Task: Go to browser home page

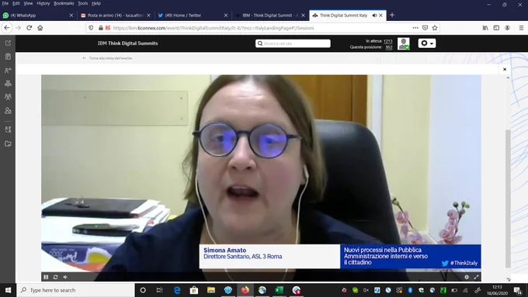Action: (x=40, y=28)
